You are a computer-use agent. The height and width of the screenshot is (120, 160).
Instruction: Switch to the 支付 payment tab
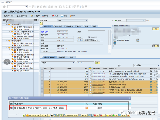coord(59,26)
